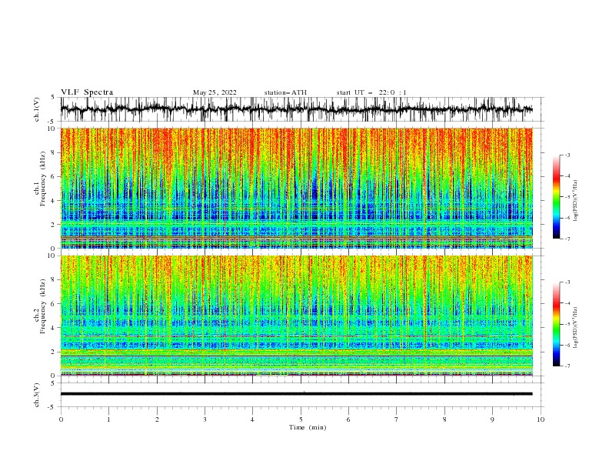609x471 pixels.
Task: Click the "-3" tick on ch.2 colorbar
Action: (x=567, y=282)
